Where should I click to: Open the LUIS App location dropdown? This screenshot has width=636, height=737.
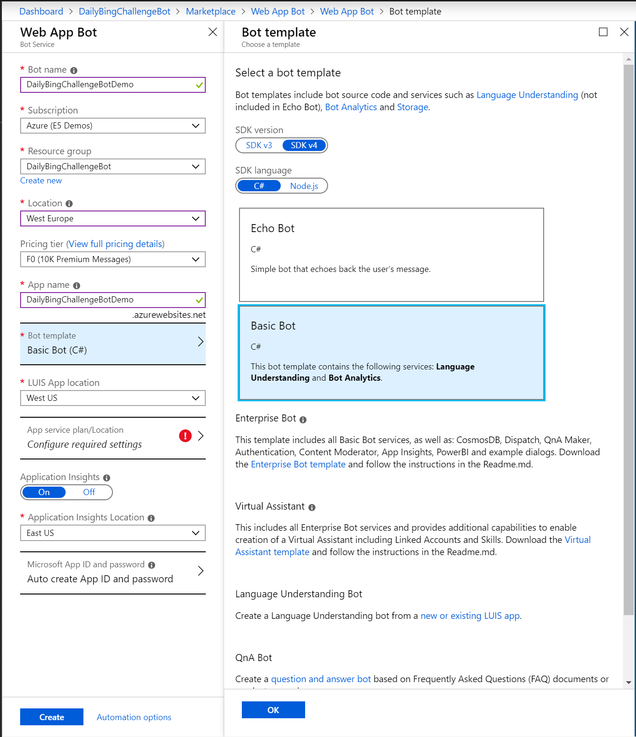pos(112,398)
